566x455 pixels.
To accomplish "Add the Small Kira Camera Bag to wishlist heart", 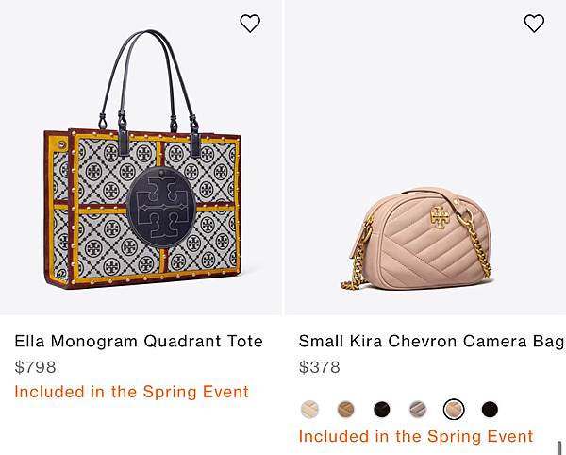I will [534, 24].
